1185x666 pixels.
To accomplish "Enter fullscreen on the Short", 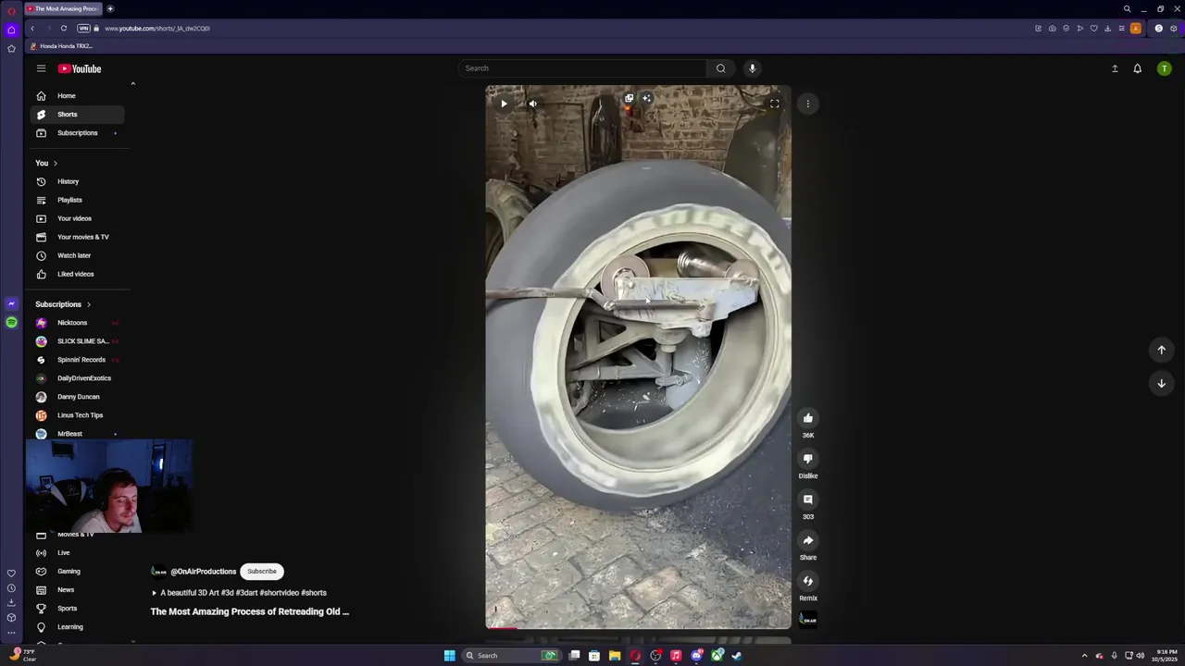I will pos(775,104).
